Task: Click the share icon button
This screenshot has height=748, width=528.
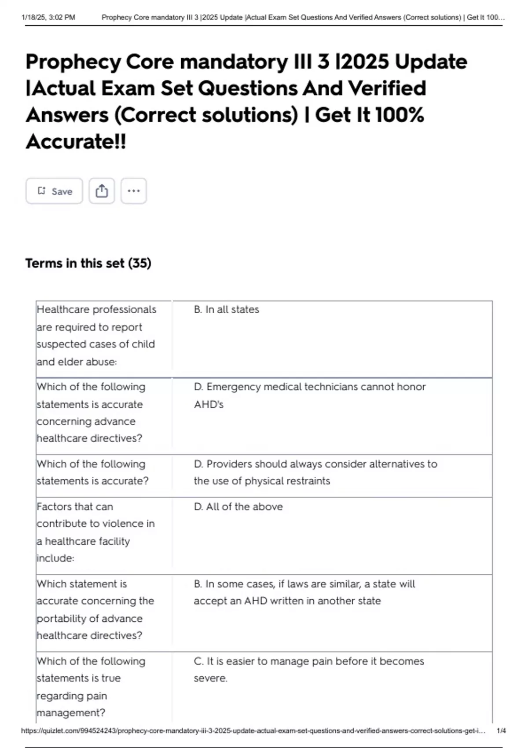Action: coord(102,191)
